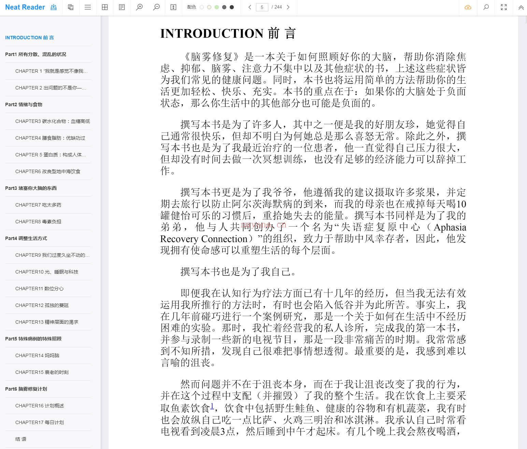527x449 pixels.
Task: Open CHAPTER8 毒素负担
Action: coord(38,222)
